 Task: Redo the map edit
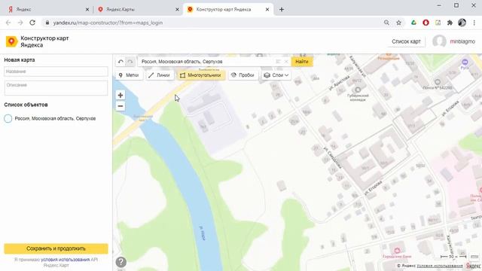(x=130, y=62)
